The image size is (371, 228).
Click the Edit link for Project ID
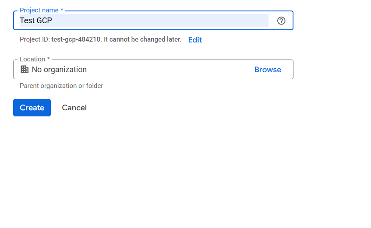(x=195, y=40)
